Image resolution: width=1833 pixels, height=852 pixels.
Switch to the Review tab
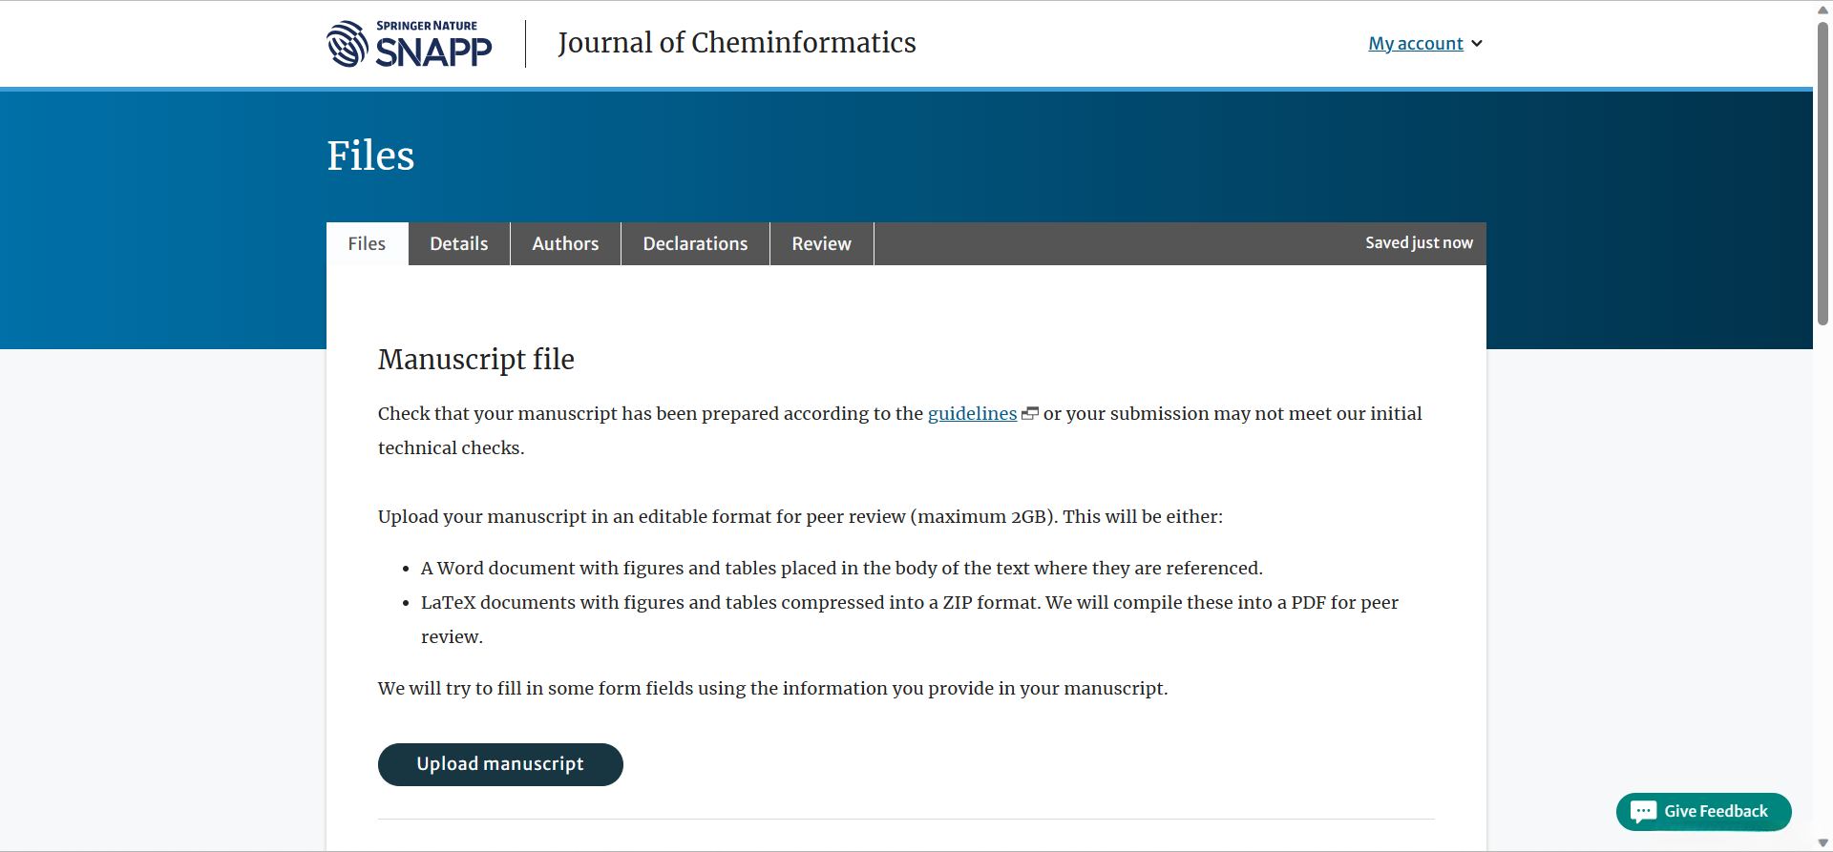(x=821, y=244)
